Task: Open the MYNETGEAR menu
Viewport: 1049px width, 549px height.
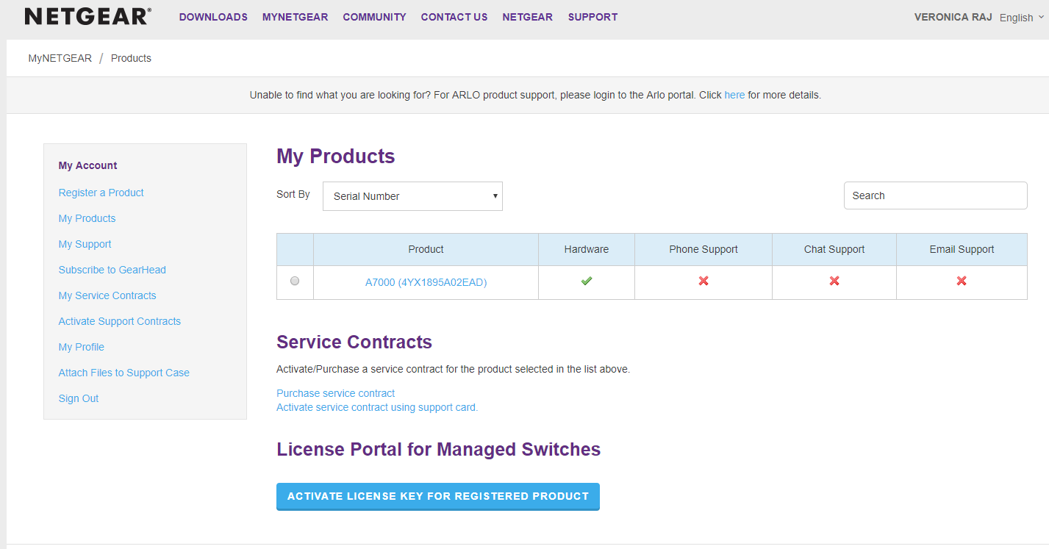Action: (x=295, y=17)
